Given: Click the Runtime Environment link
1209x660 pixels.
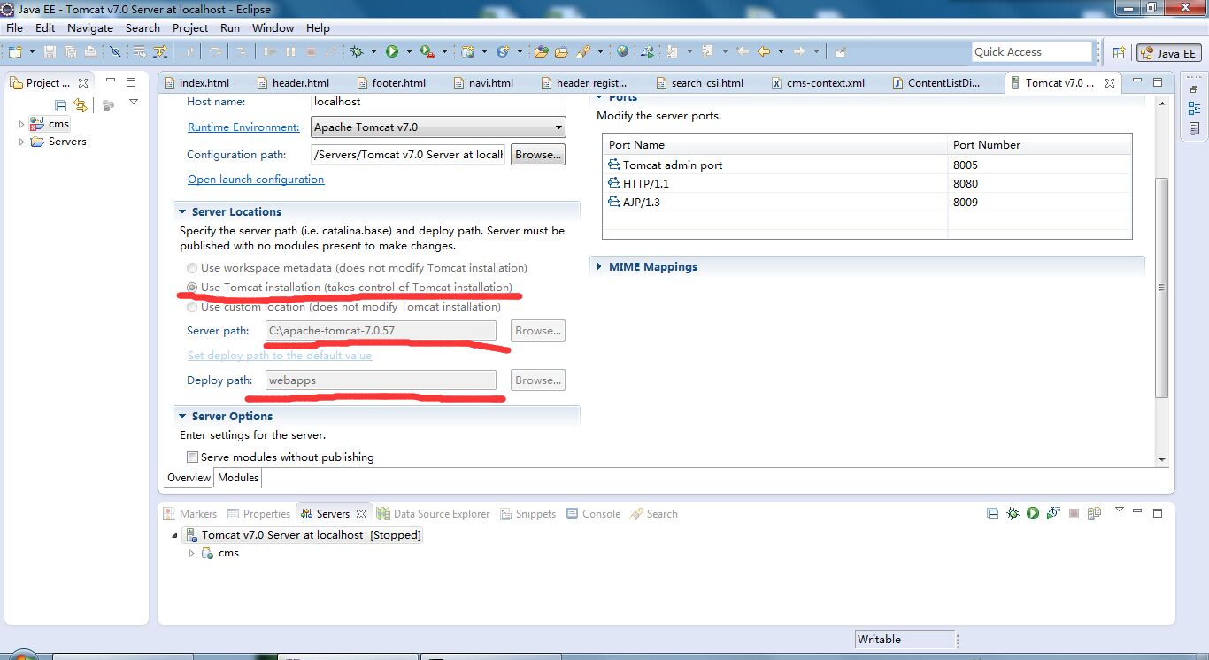Looking at the screenshot, I should pos(243,127).
